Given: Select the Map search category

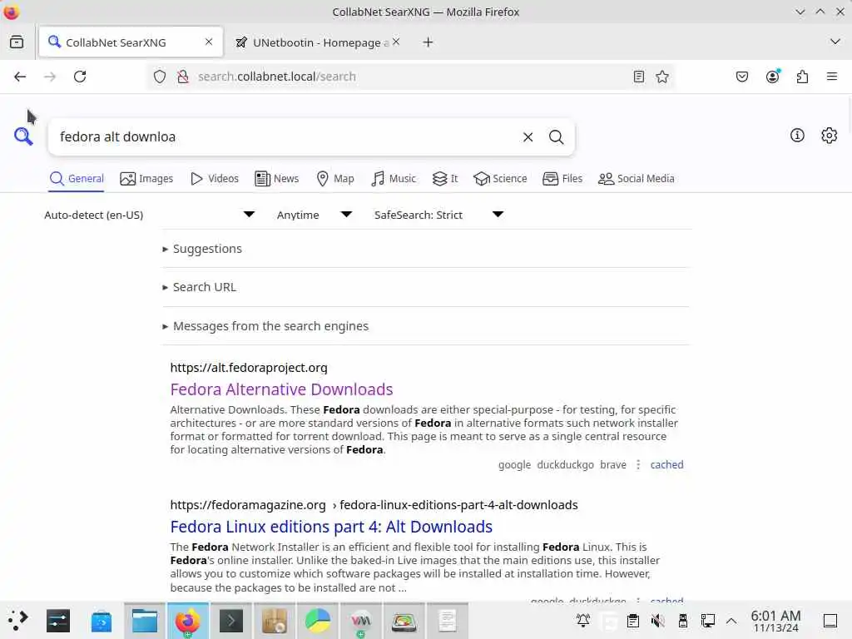Looking at the screenshot, I should click(x=334, y=179).
